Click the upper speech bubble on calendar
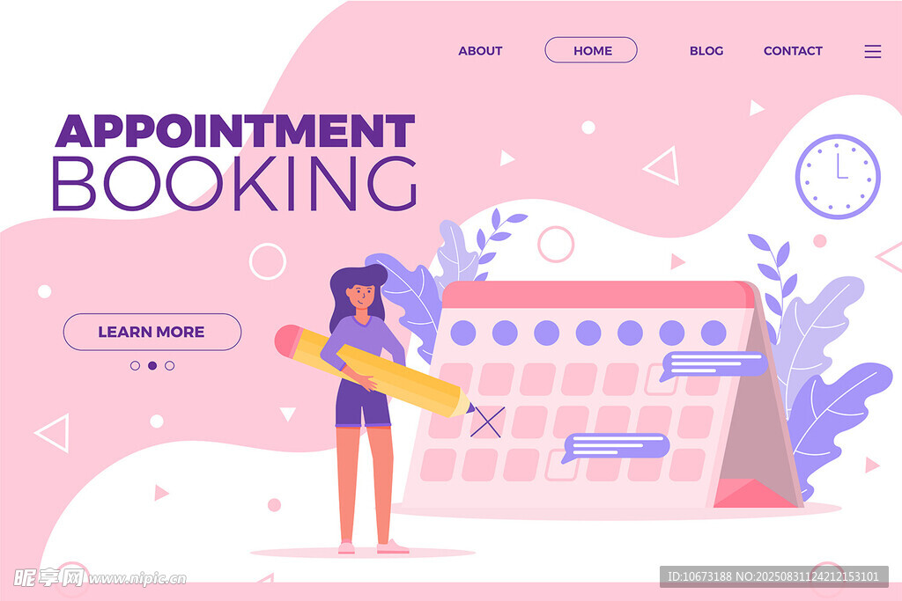 click(713, 365)
